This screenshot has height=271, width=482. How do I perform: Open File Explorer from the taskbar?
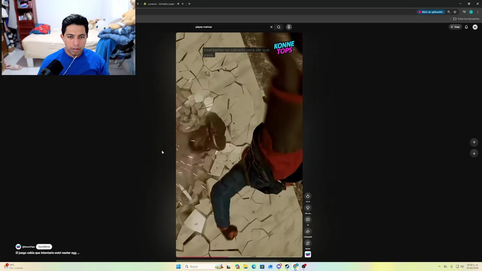click(246, 266)
